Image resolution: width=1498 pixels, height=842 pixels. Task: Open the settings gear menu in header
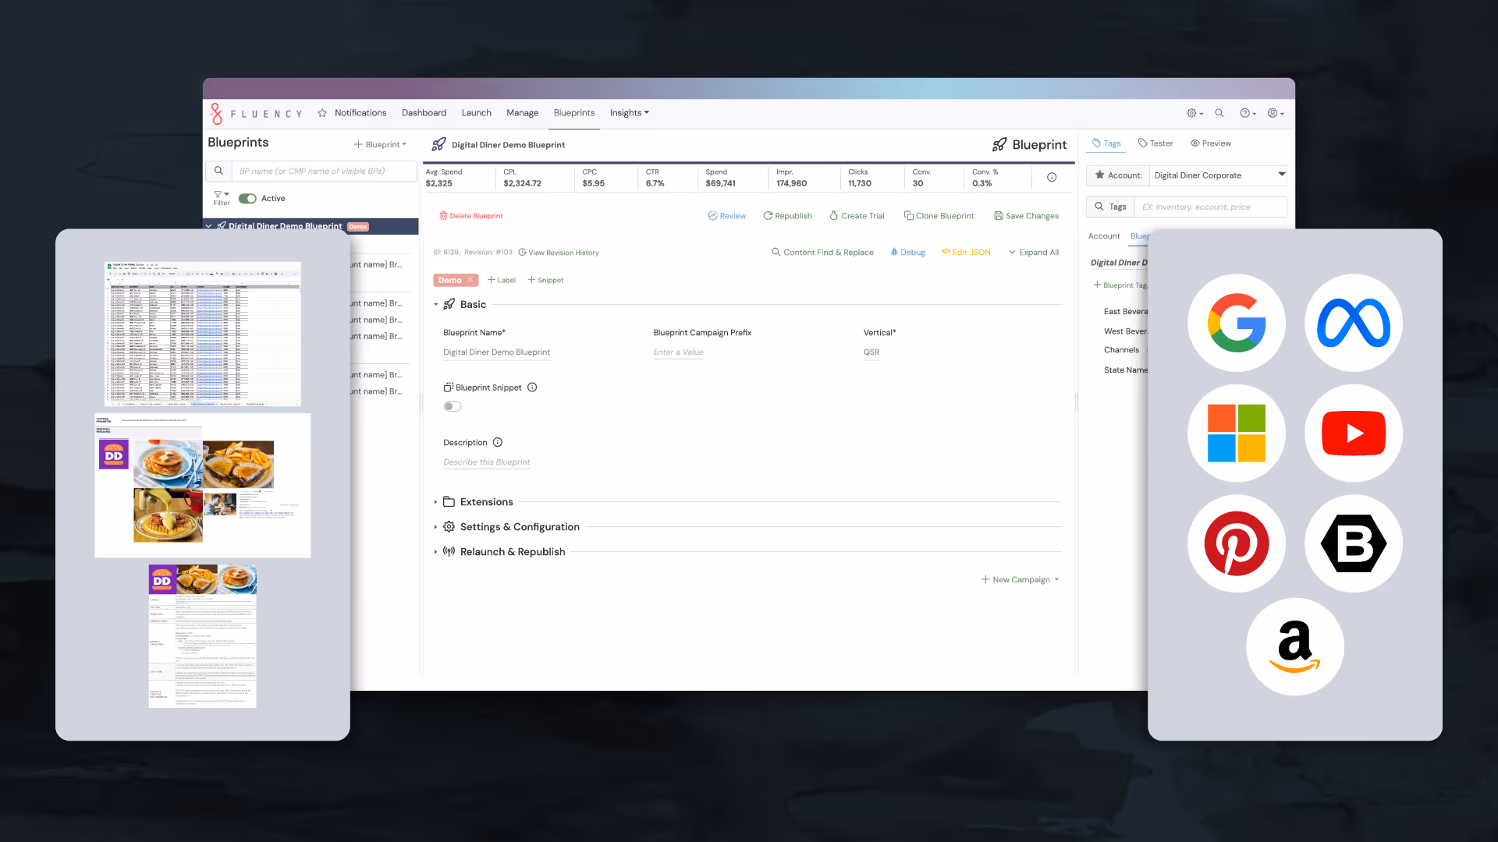(x=1194, y=113)
